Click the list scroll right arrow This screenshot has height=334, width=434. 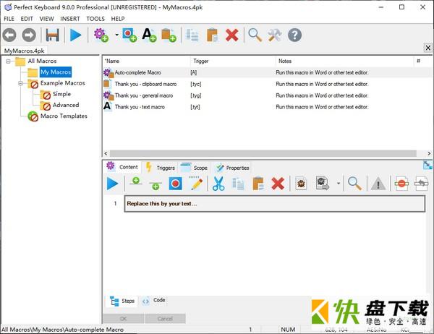click(x=429, y=153)
